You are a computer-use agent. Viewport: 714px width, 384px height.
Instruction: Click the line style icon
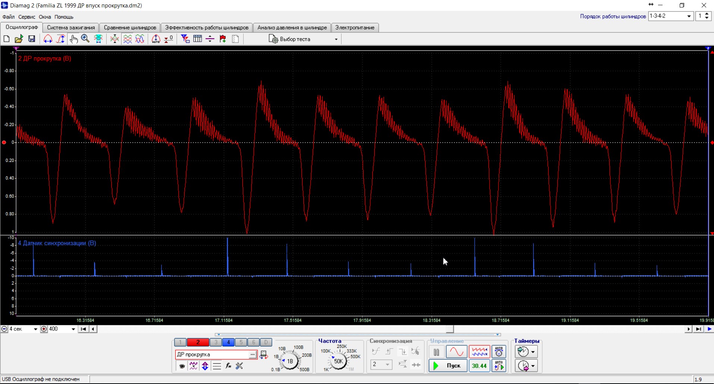pos(217,366)
